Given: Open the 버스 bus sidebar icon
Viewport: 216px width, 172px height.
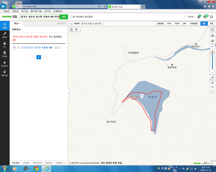Looking at the screenshot, I should (5, 45).
